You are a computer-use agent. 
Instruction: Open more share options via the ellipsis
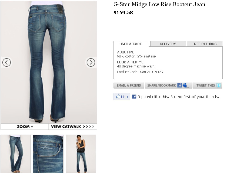pos(188,87)
